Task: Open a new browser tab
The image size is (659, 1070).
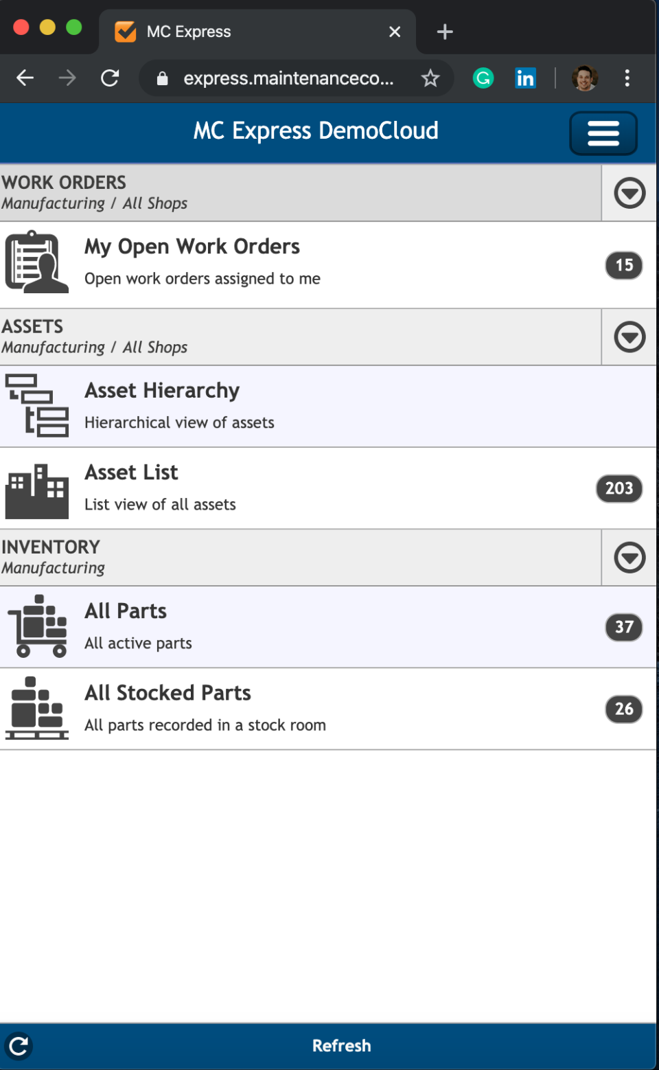Action: coord(445,32)
